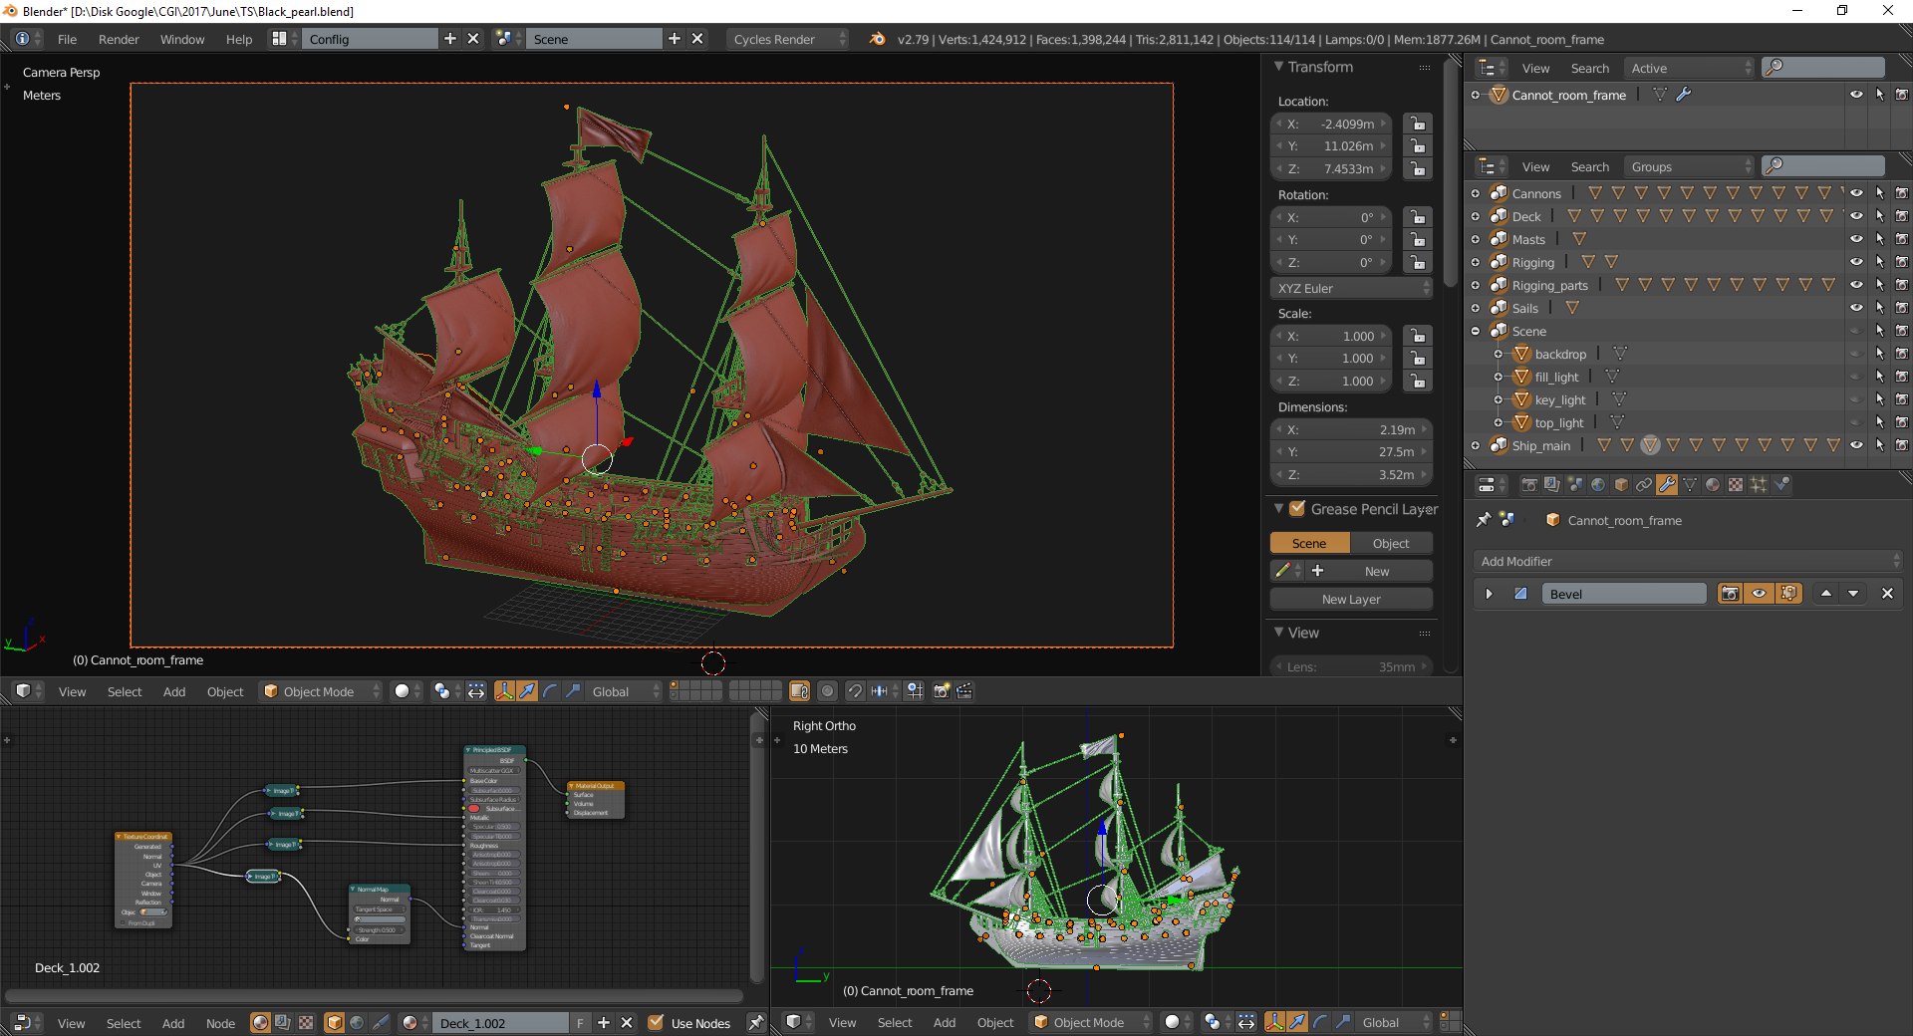Click the OpenGL render animation clapper icon
This screenshot has width=1913, height=1036.
[964, 691]
